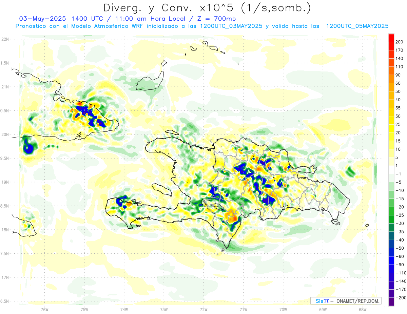The width and height of the screenshot is (407, 314).
Task: Click the '69W' longitude label
Action: point(323,310)
